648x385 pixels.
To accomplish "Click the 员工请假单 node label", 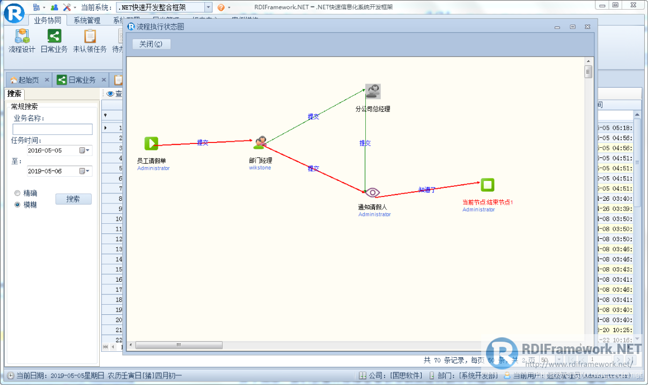I will [151, 161].
